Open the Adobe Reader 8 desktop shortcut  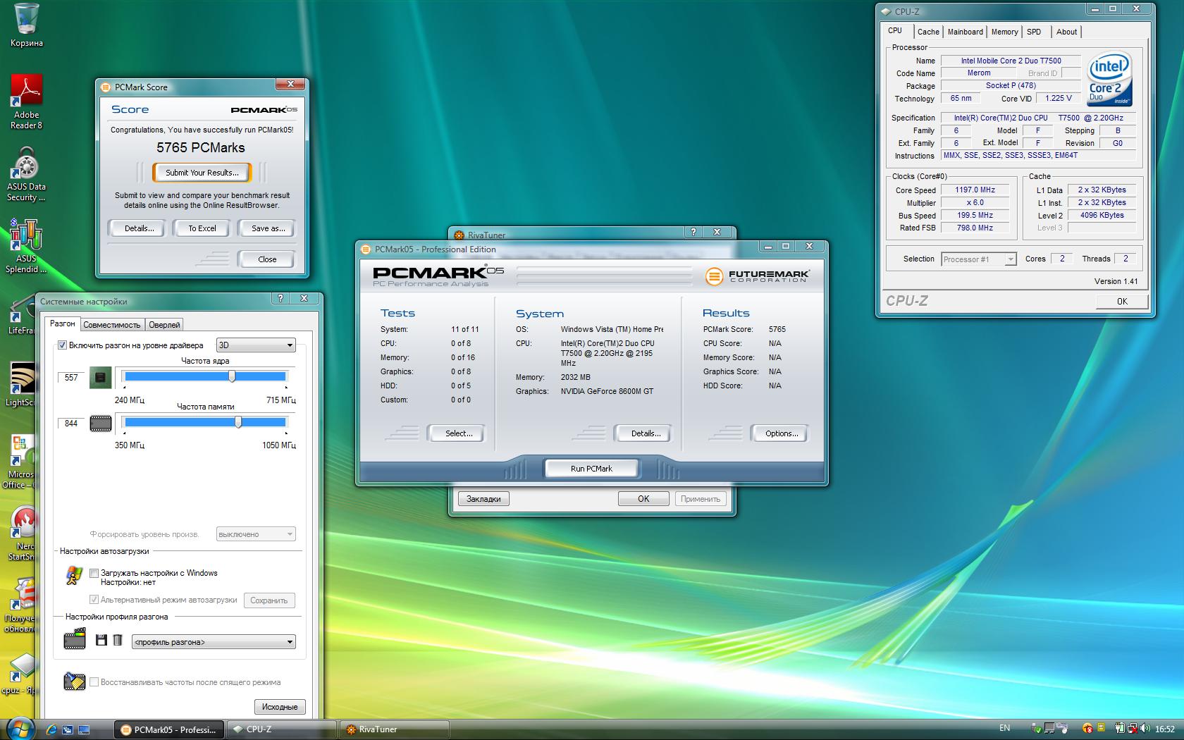coord(26,102)
